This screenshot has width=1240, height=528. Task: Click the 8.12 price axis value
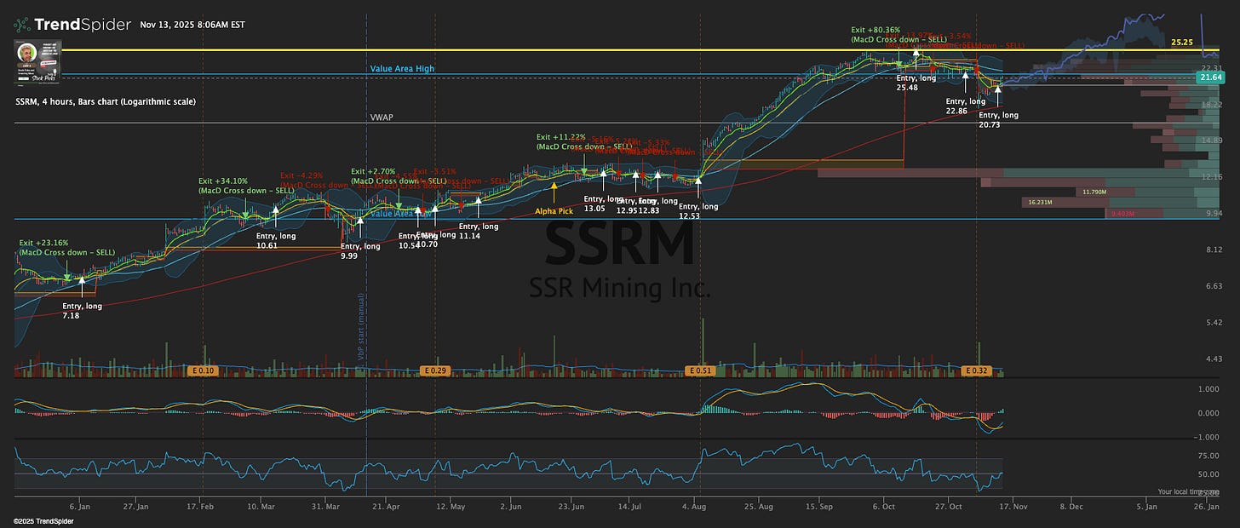1214,250
